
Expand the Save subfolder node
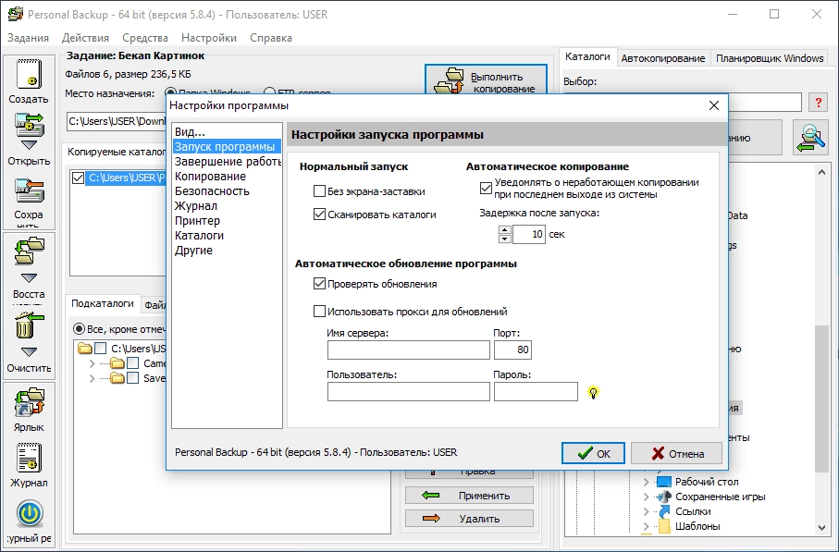(92, 379)
